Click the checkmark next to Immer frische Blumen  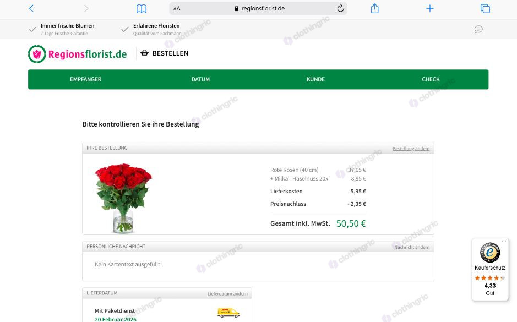tap(32, 29)
